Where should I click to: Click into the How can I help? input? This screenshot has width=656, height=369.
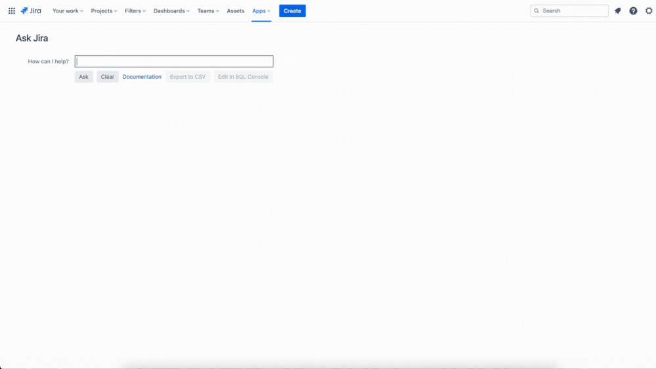174,62
